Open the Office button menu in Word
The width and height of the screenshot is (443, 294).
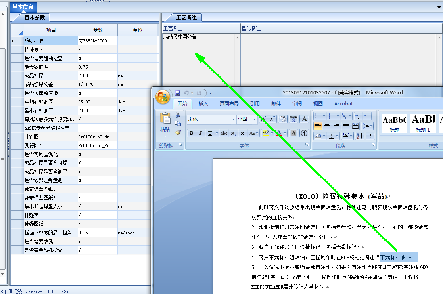pyautogui.click(x=163, y=97)
